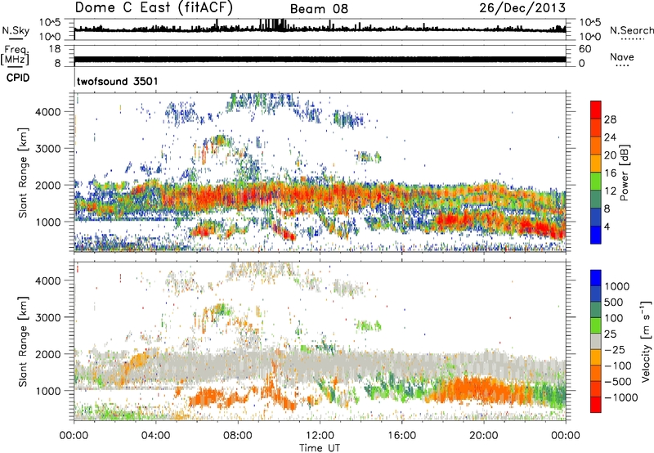Select the "18" frequency tick label
654x453 pixels.
point(55,49)
